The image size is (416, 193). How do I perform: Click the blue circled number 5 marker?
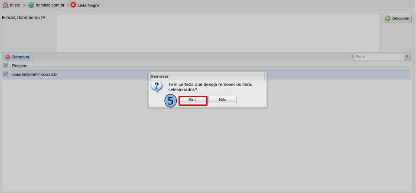click(x=171, y=101)
